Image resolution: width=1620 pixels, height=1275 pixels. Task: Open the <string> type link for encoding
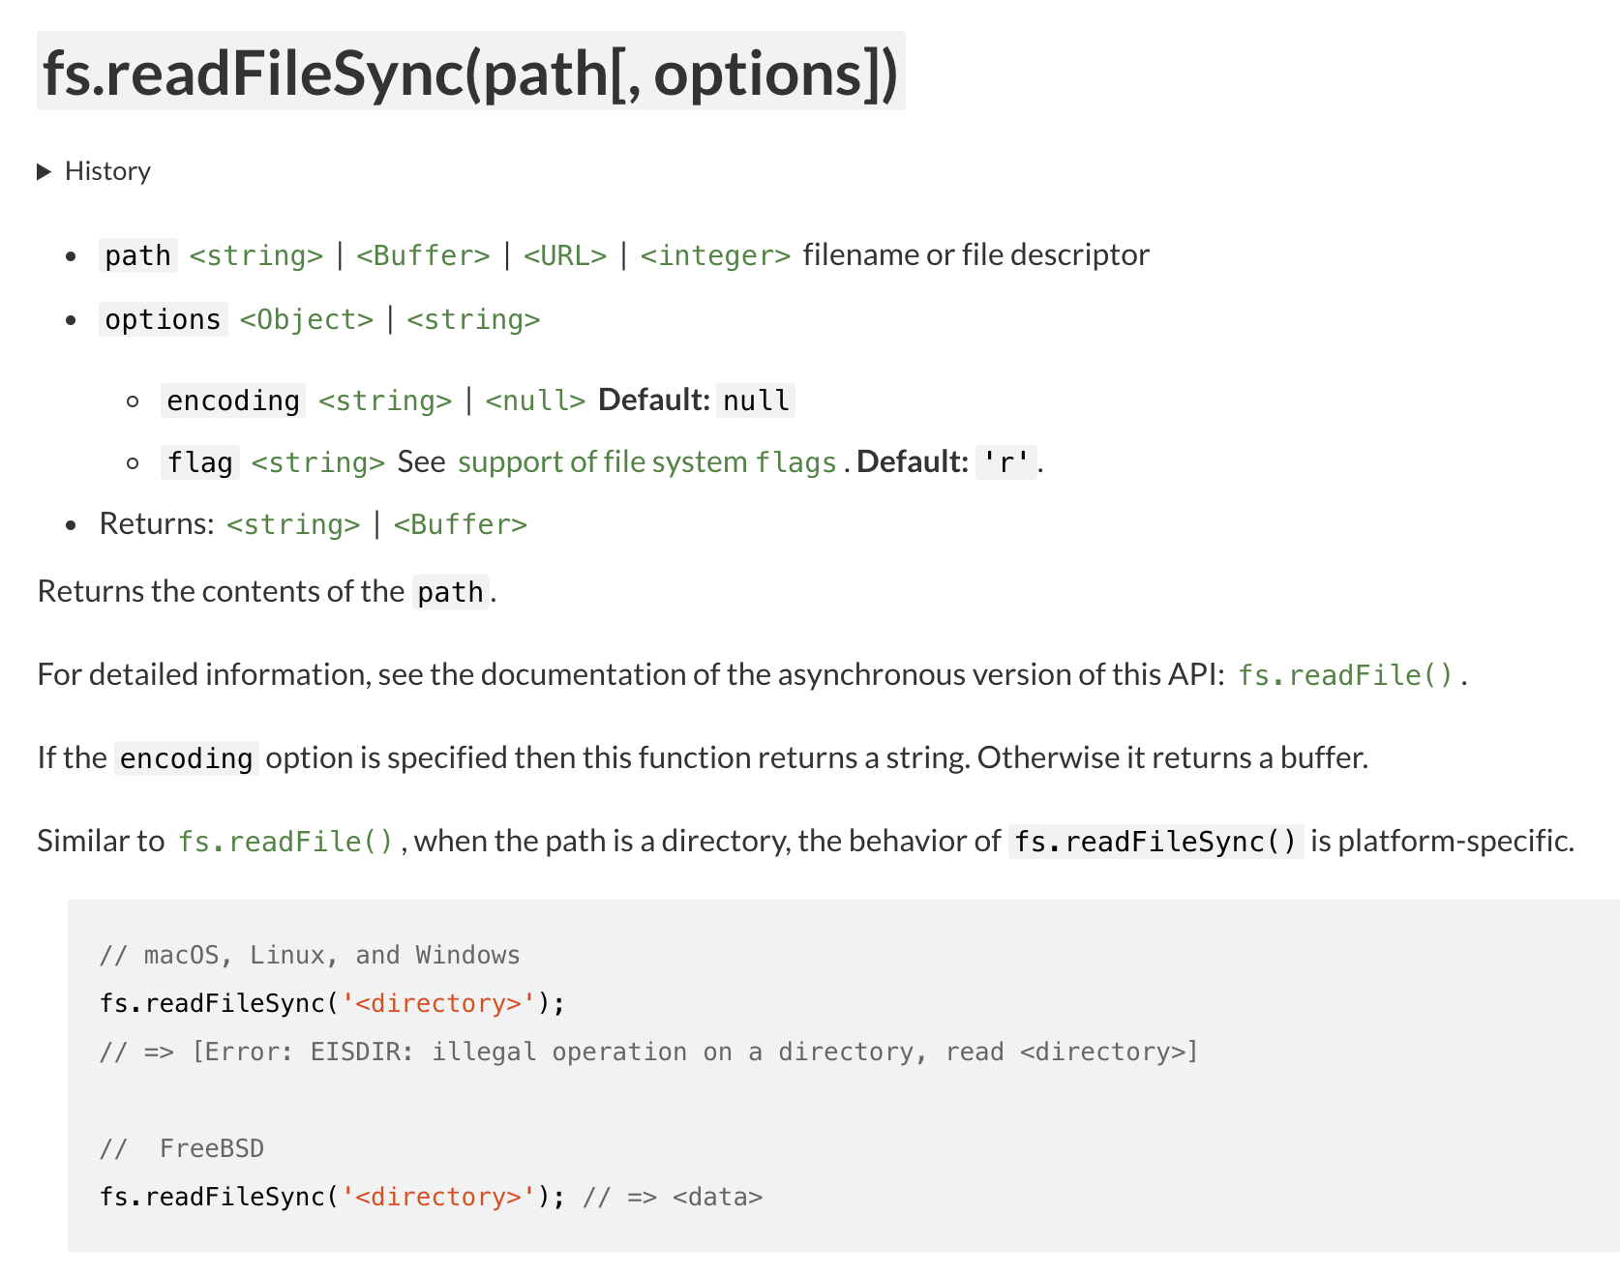[385, 400]
